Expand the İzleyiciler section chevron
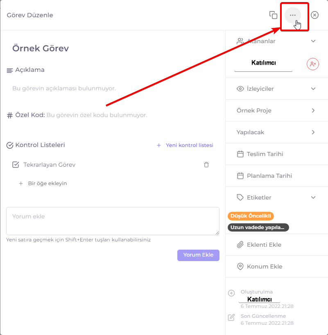This screenshot has height=335, width=328. click(x=313, y=89)
